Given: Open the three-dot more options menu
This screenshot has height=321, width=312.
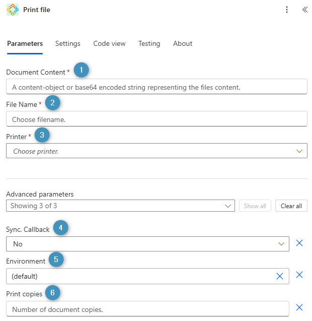Looking at the screenshot, I should [x=287, y=10].
